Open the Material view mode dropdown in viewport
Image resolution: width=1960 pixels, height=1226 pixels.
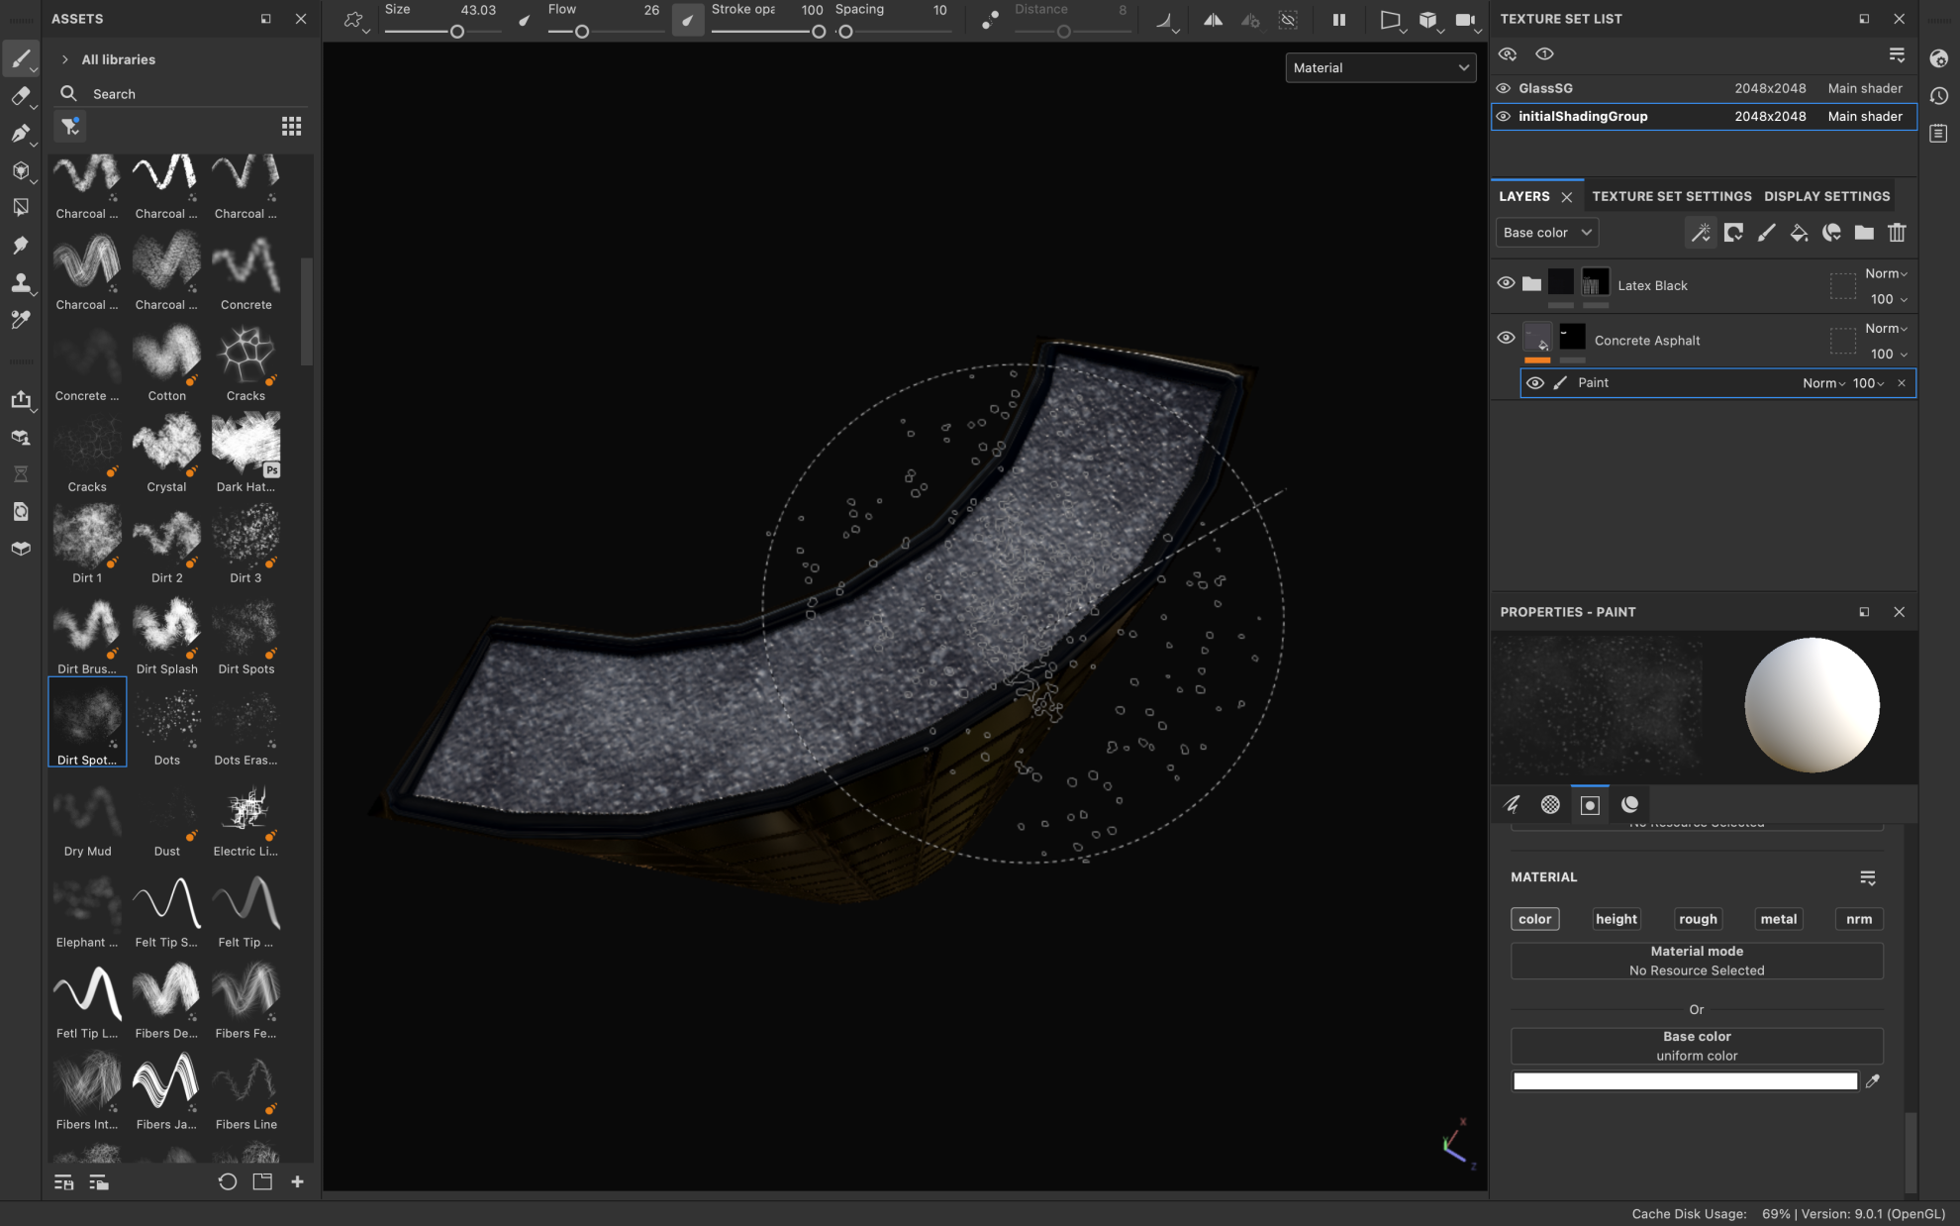tap(1380, 67)
